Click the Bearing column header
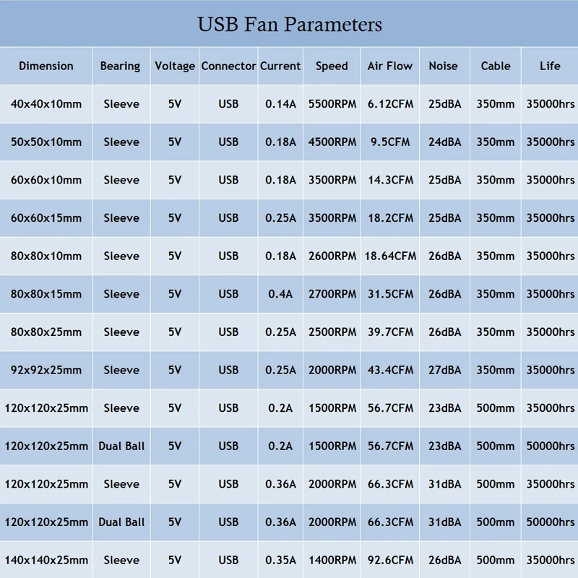578x578 pixels. coord(120,66)
